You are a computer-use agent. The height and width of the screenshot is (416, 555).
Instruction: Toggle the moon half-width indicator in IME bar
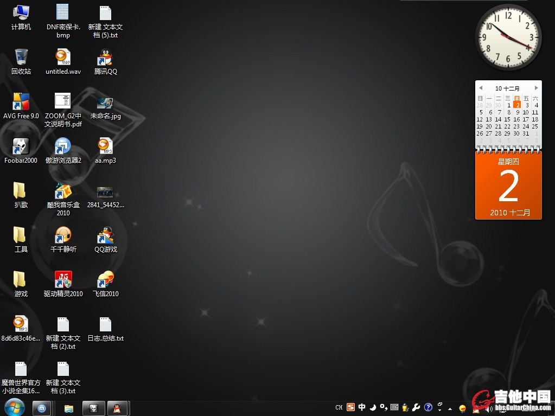coord(373,407)
